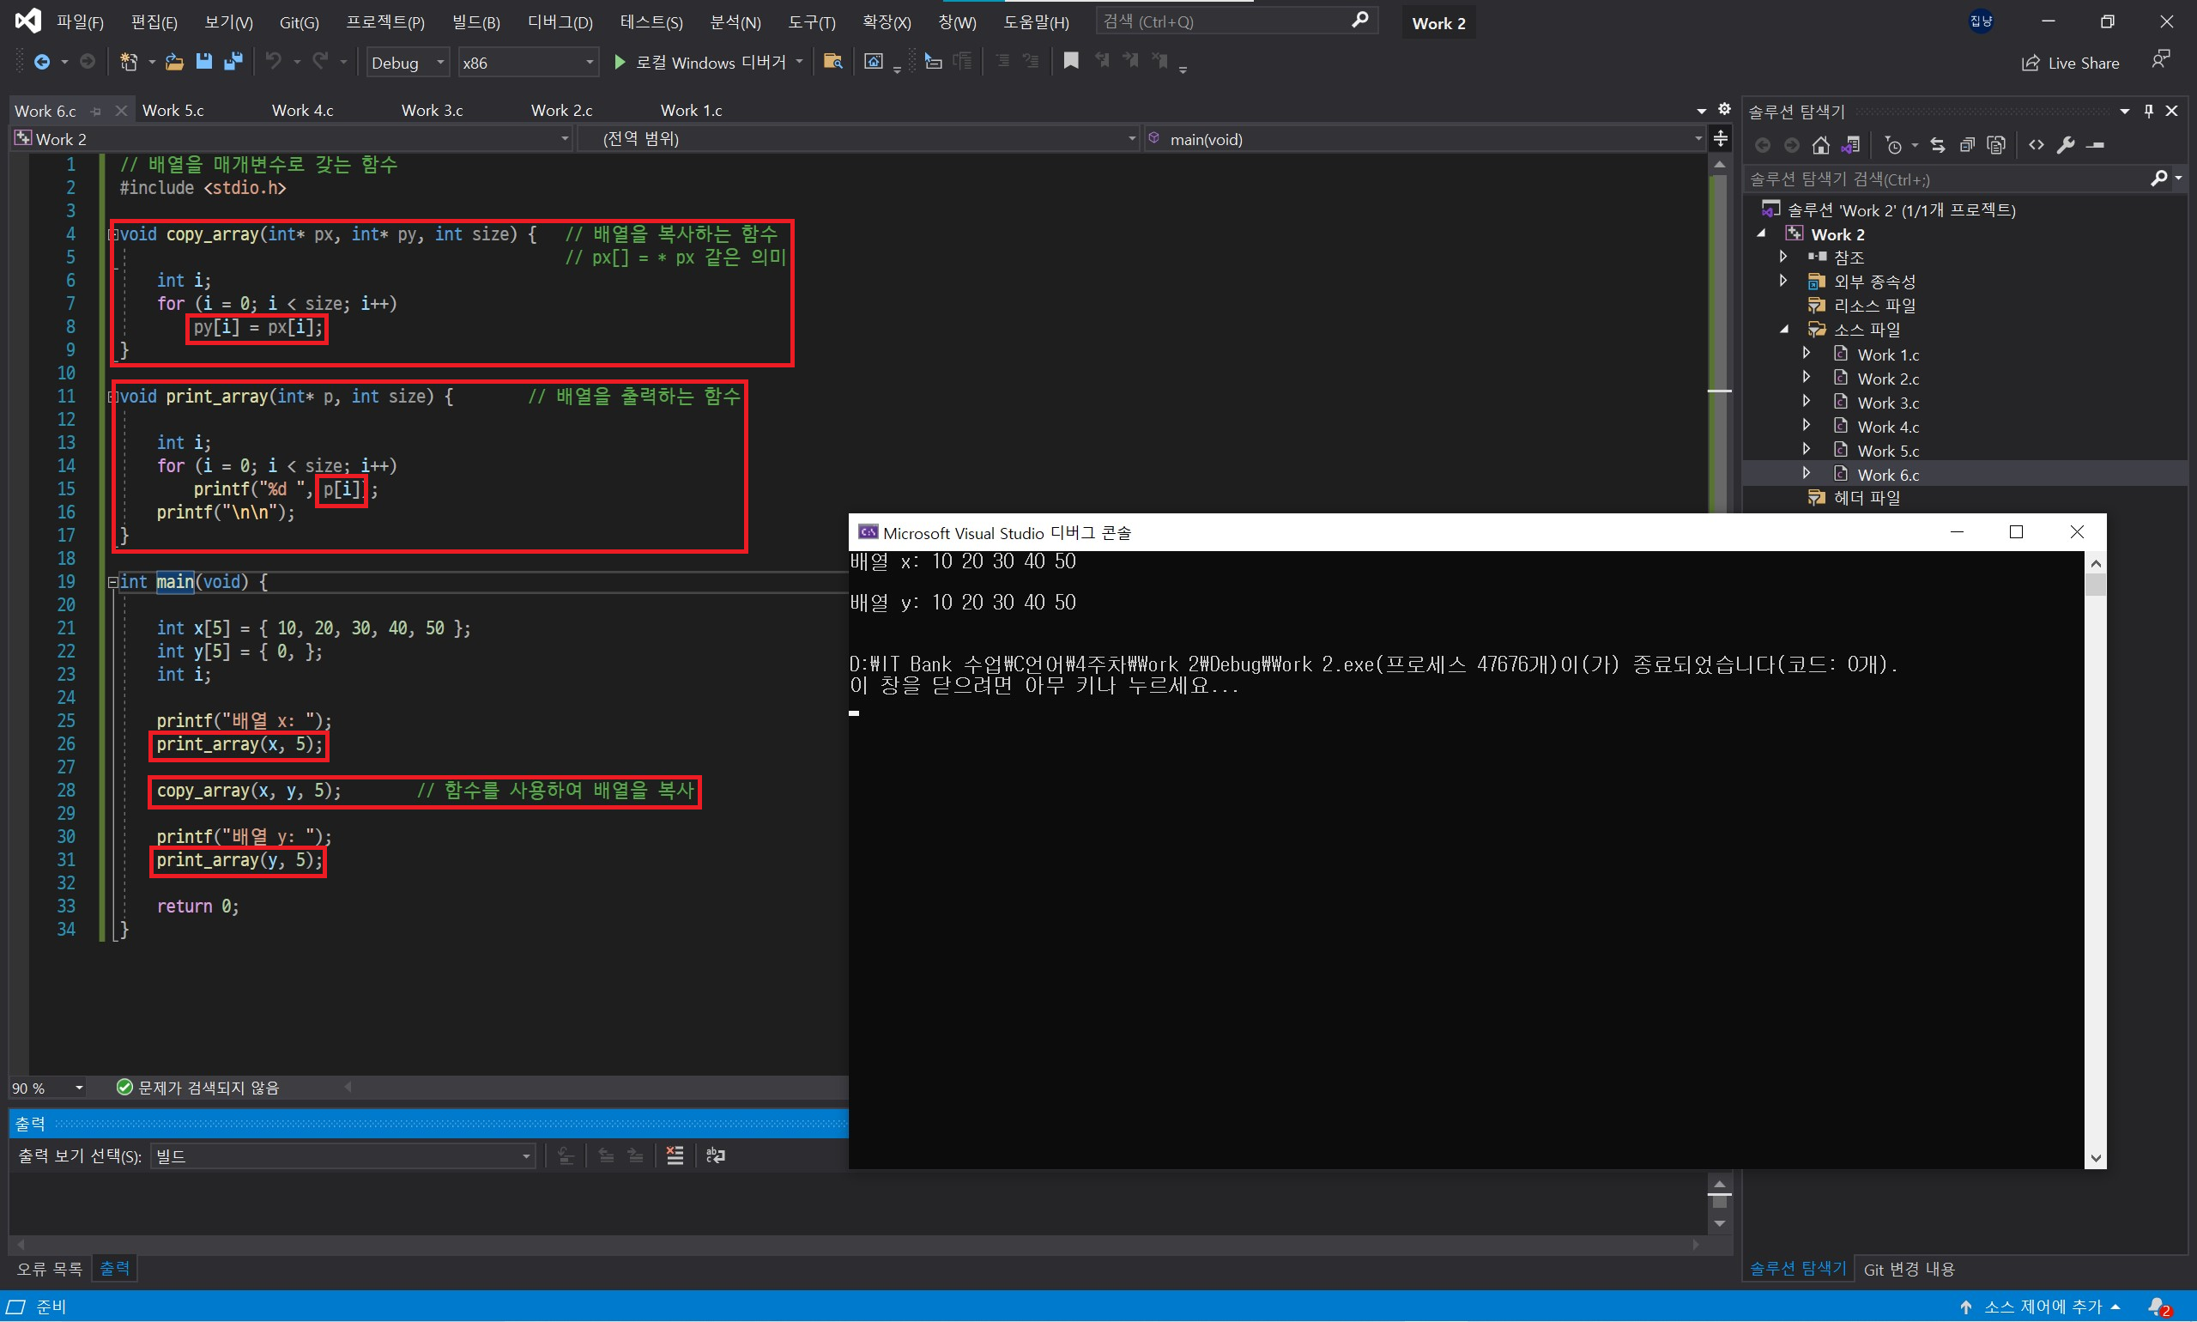The width and height of the screenshot is (2197, 1322).
Task: Click the View Code icon in Solution Explorer
Action: 2036,144
